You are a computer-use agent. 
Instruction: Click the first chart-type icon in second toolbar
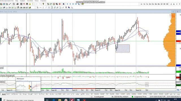click(x=1, y=8)
